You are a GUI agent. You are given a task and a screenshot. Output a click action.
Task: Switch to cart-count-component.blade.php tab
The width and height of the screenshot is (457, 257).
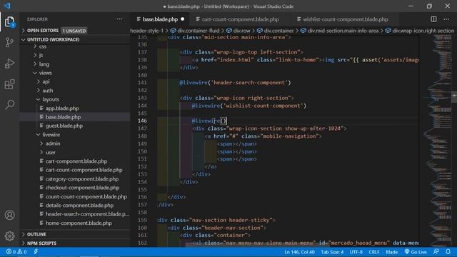(240, 19)
